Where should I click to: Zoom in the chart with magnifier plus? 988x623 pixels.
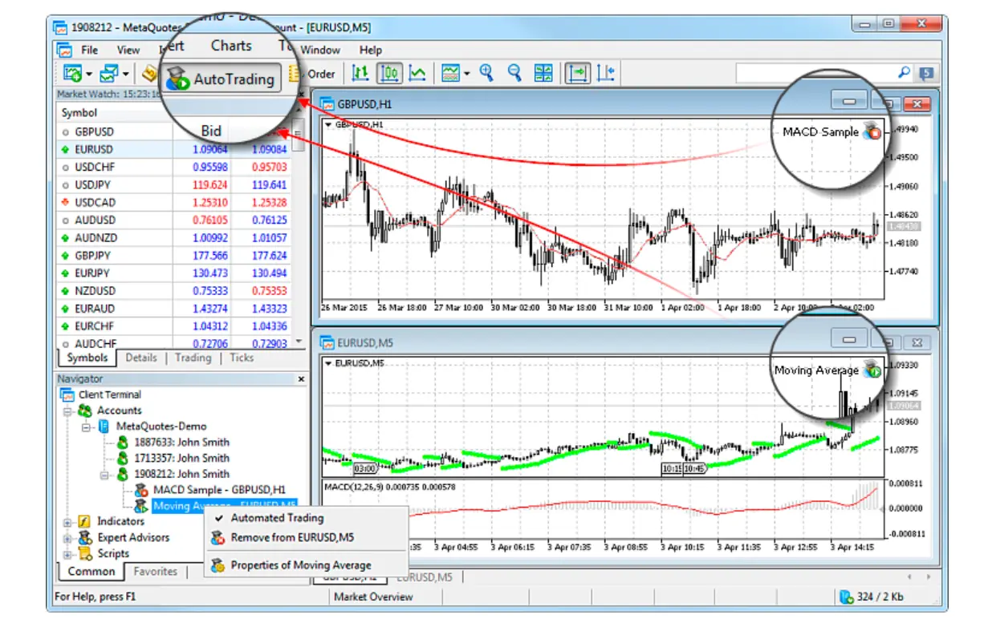(486, 74)
